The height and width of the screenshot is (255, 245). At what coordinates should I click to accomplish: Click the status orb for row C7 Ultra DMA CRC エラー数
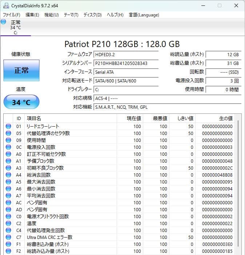coord(8,237)
